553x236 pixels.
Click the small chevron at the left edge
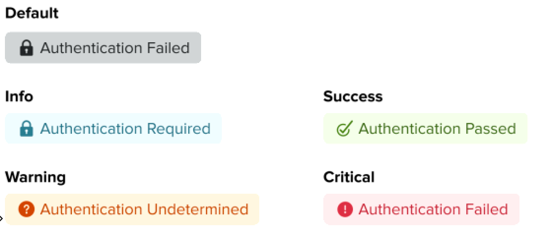[x=1, y=218]
